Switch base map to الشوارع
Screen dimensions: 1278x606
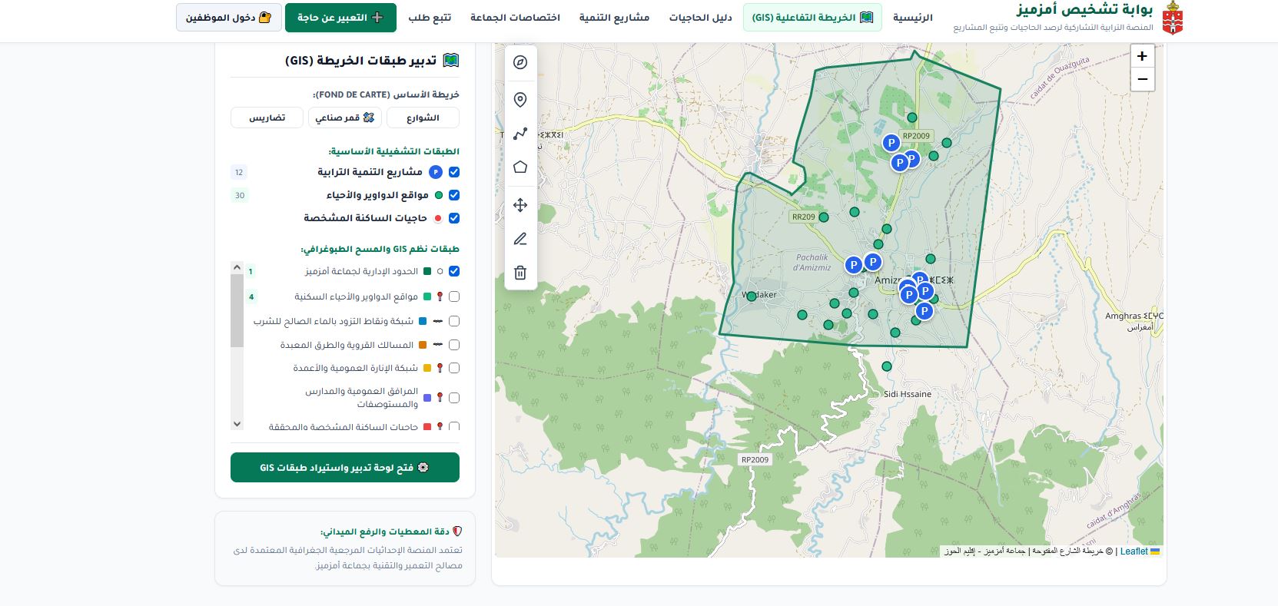click(423, 118)
